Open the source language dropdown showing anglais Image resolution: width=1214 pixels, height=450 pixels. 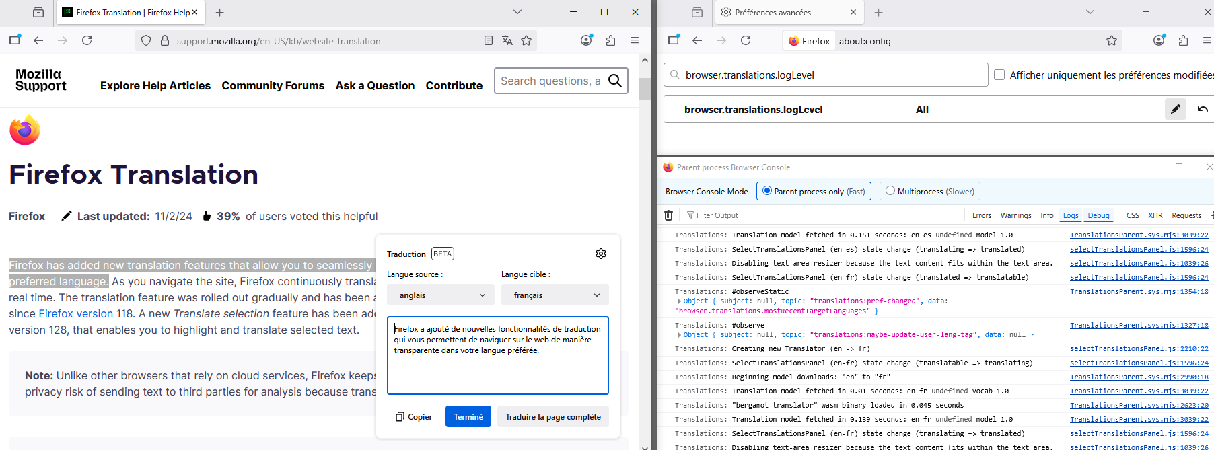pos(441,295)
